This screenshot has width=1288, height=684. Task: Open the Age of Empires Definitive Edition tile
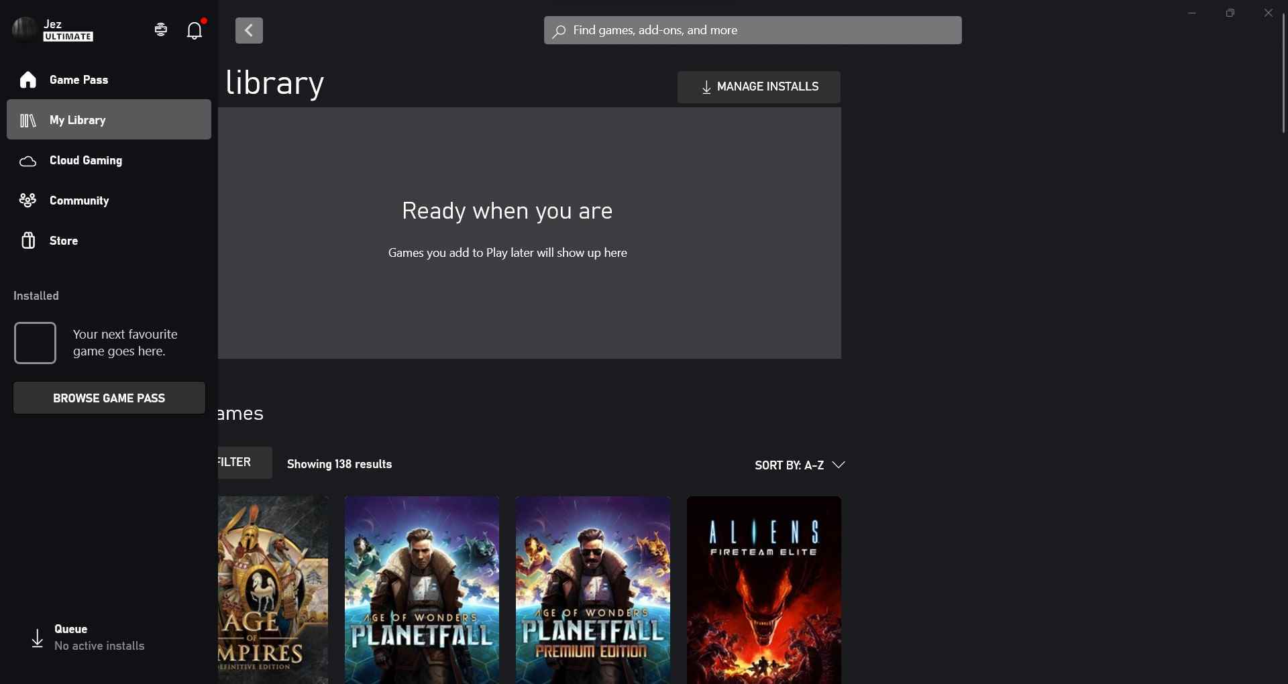click(274, 590)
